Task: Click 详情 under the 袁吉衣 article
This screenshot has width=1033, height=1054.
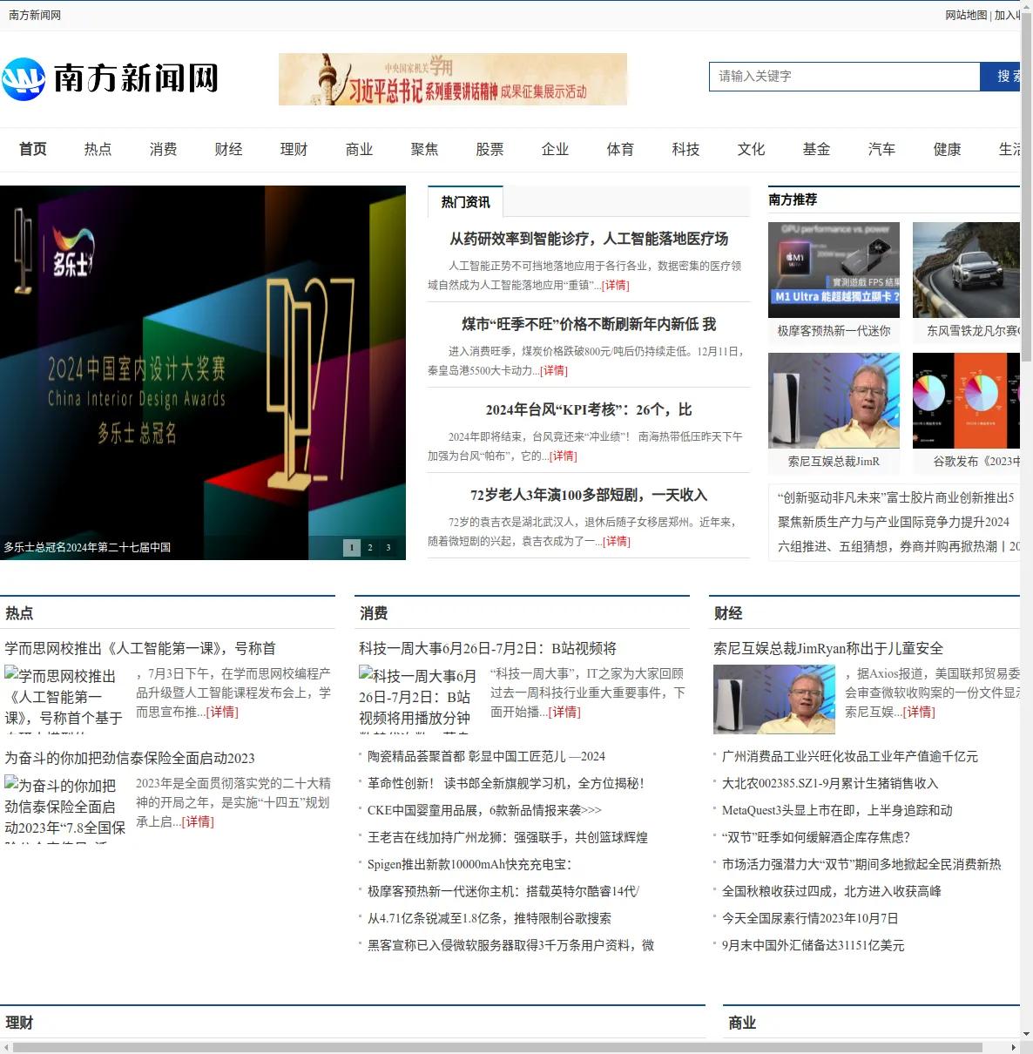Action: click(x=617, y=541)
